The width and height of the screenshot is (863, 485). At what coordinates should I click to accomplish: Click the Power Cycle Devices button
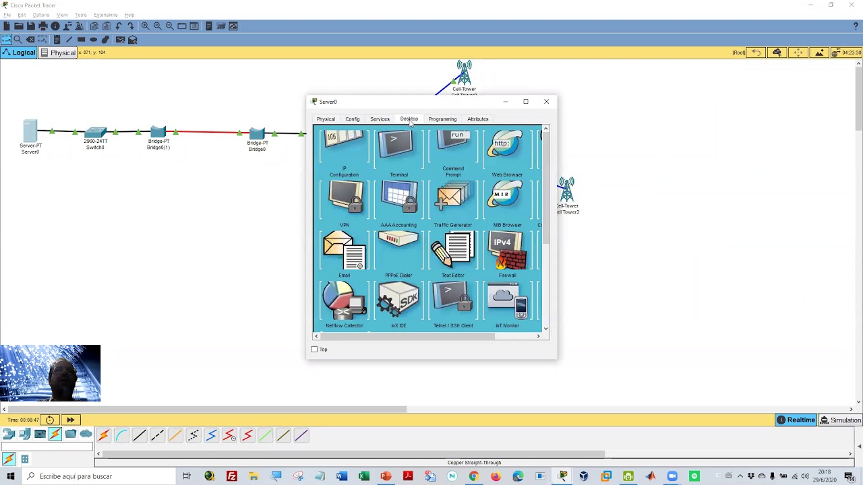50,420
